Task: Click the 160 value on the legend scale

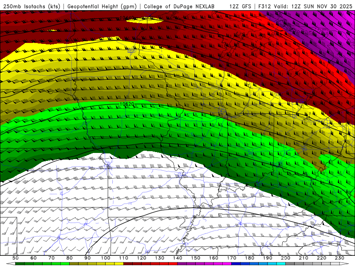Action: coord(214,258)
